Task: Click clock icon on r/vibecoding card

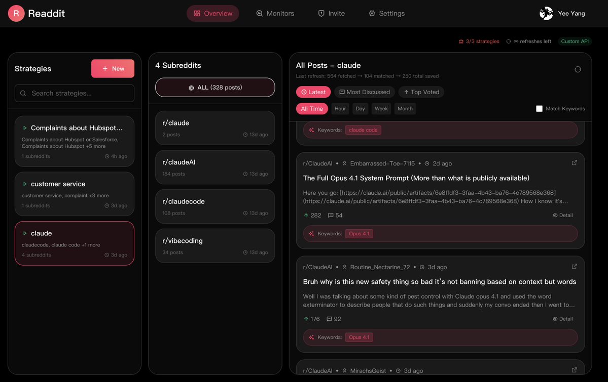Action: (x=245, y=252)
